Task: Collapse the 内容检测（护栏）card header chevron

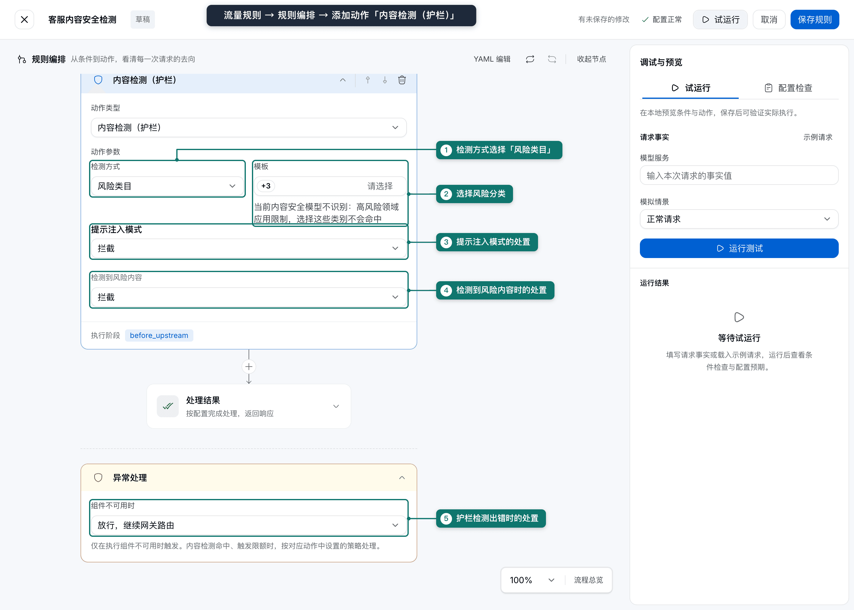Action: click(343, 80)
